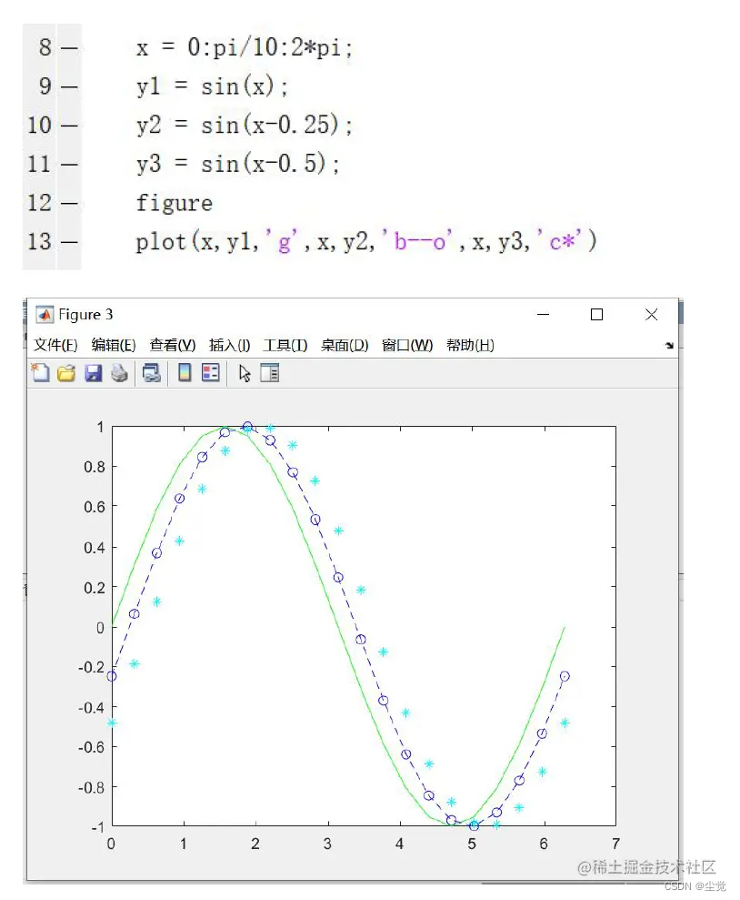The width and height of the screenshot is (740, 900).
Task: Minimize the Figure 3 window
Action: click(543, 315)
